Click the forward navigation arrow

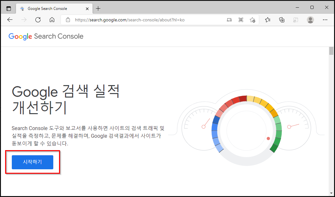[24, 20]
